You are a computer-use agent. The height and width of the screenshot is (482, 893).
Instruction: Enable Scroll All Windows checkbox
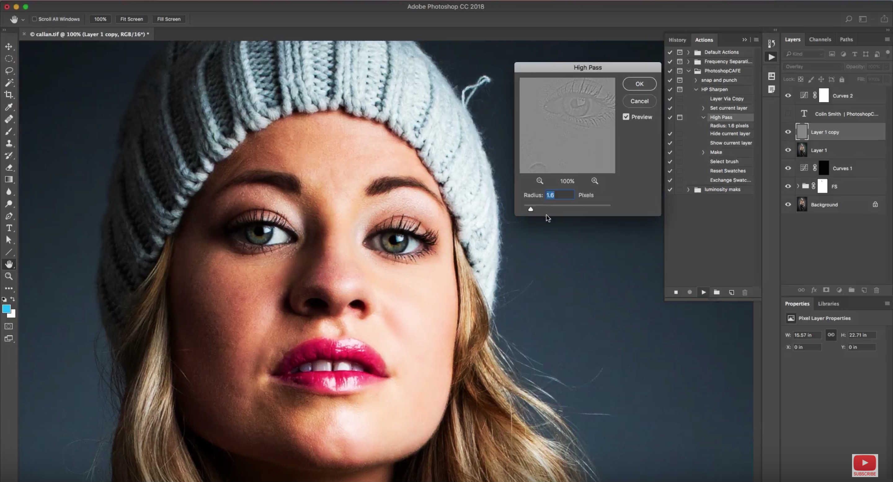tap(34, 19)
